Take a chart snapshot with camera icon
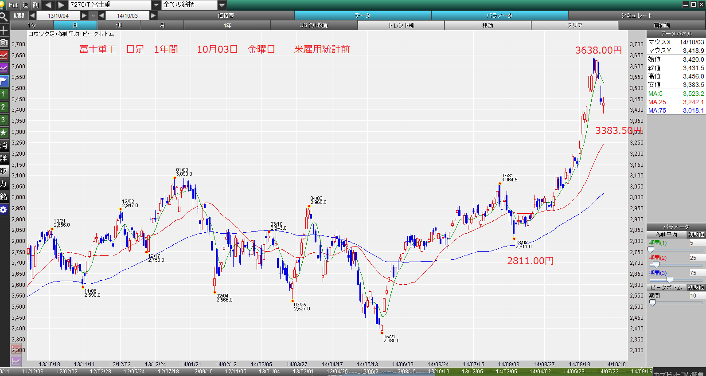The image size is (706, 376). (x=4, y=43)
